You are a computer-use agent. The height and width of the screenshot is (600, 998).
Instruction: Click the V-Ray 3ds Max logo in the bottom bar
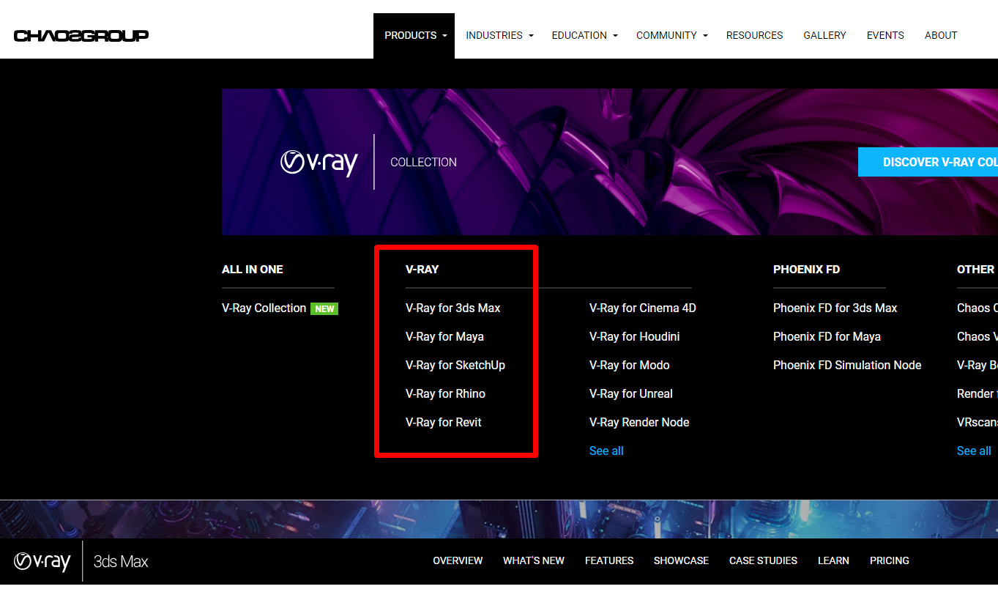[x=81, y=562]
